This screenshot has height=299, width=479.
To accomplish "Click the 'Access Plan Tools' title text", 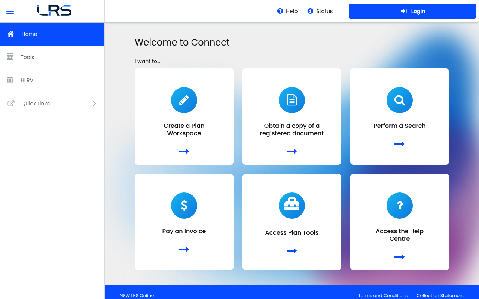I will 292,232.
